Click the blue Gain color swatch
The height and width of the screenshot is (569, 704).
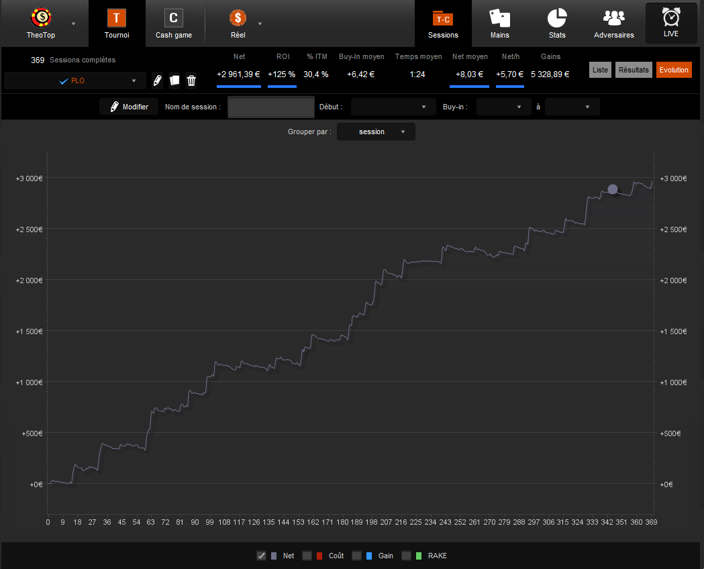369,556
